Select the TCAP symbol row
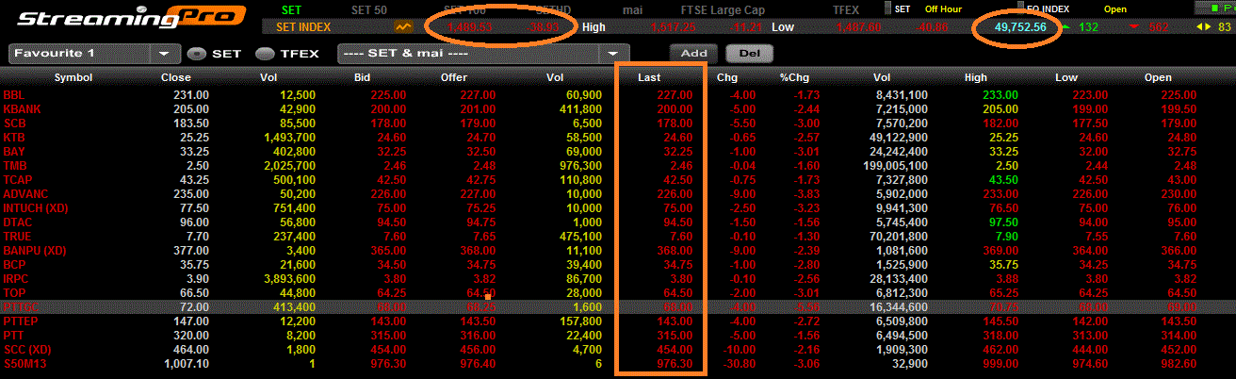This screenshot has height=379, width=1236. 618,180
